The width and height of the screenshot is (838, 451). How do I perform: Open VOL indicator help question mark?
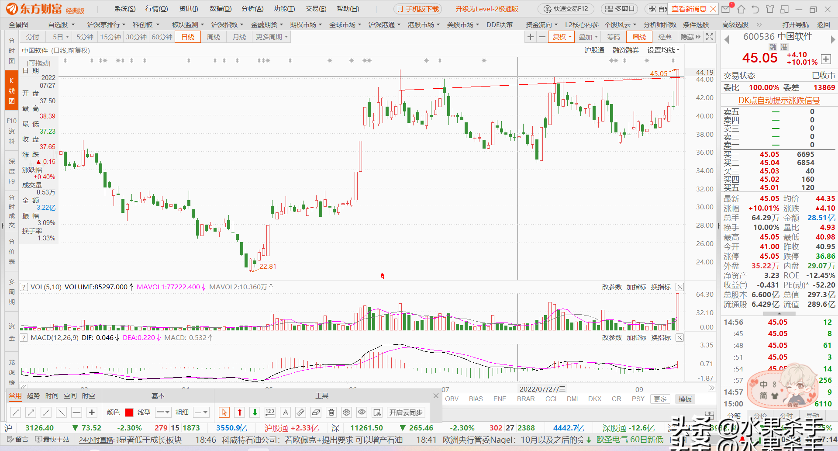(x=24, y=287)
